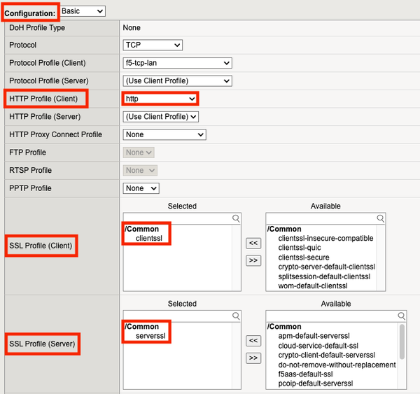Click search icon in SSL Server Selected list
Screen dimensions: 420x394
[237, 316]
